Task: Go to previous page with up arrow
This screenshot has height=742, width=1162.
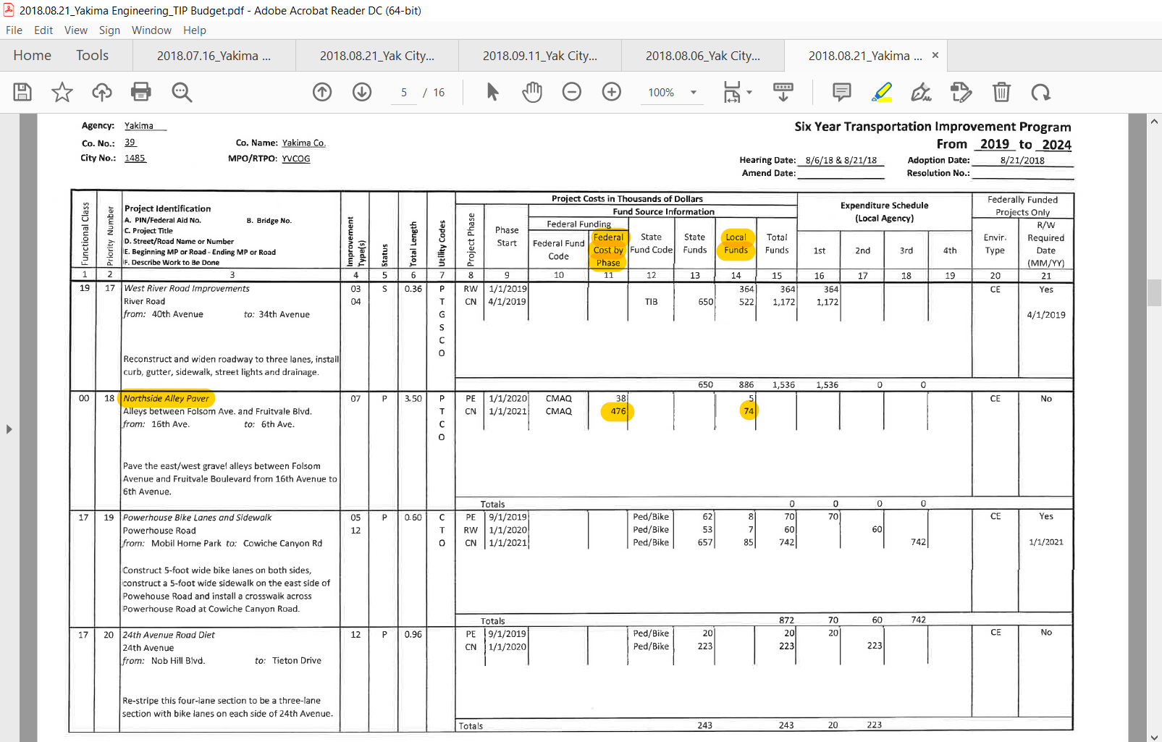Action: pyautogui.click(x=322, y=92)
